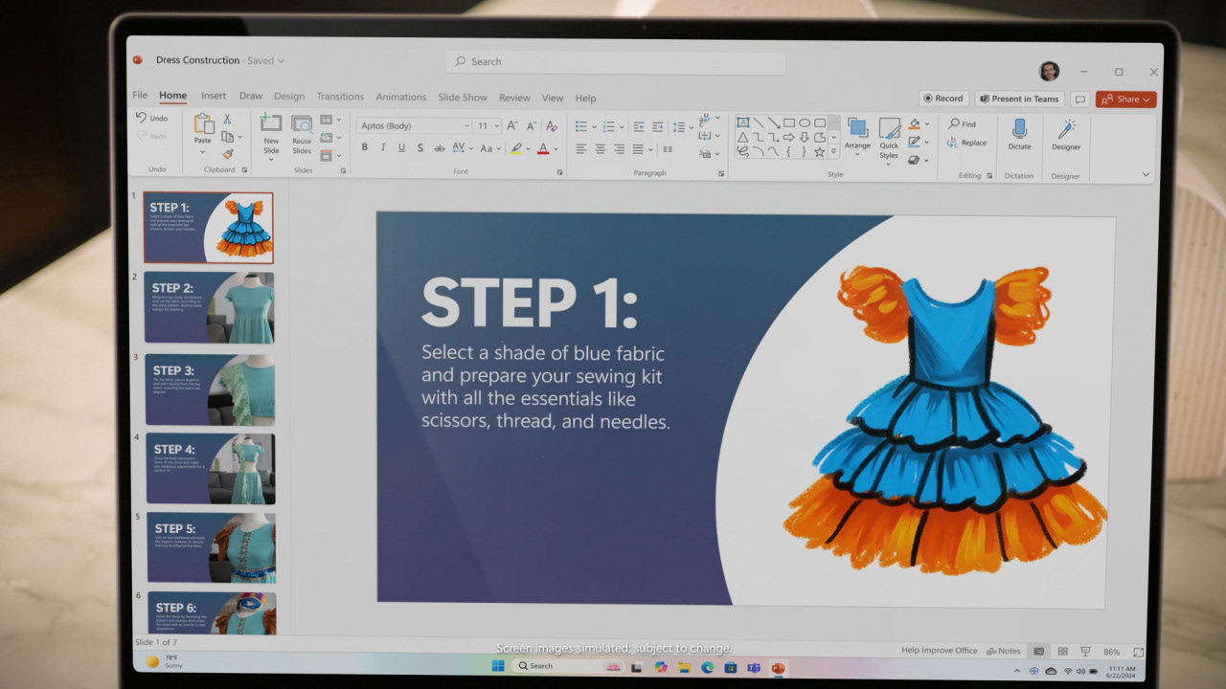
Task: Align text right in paragraph
Action: click(619, 149)
